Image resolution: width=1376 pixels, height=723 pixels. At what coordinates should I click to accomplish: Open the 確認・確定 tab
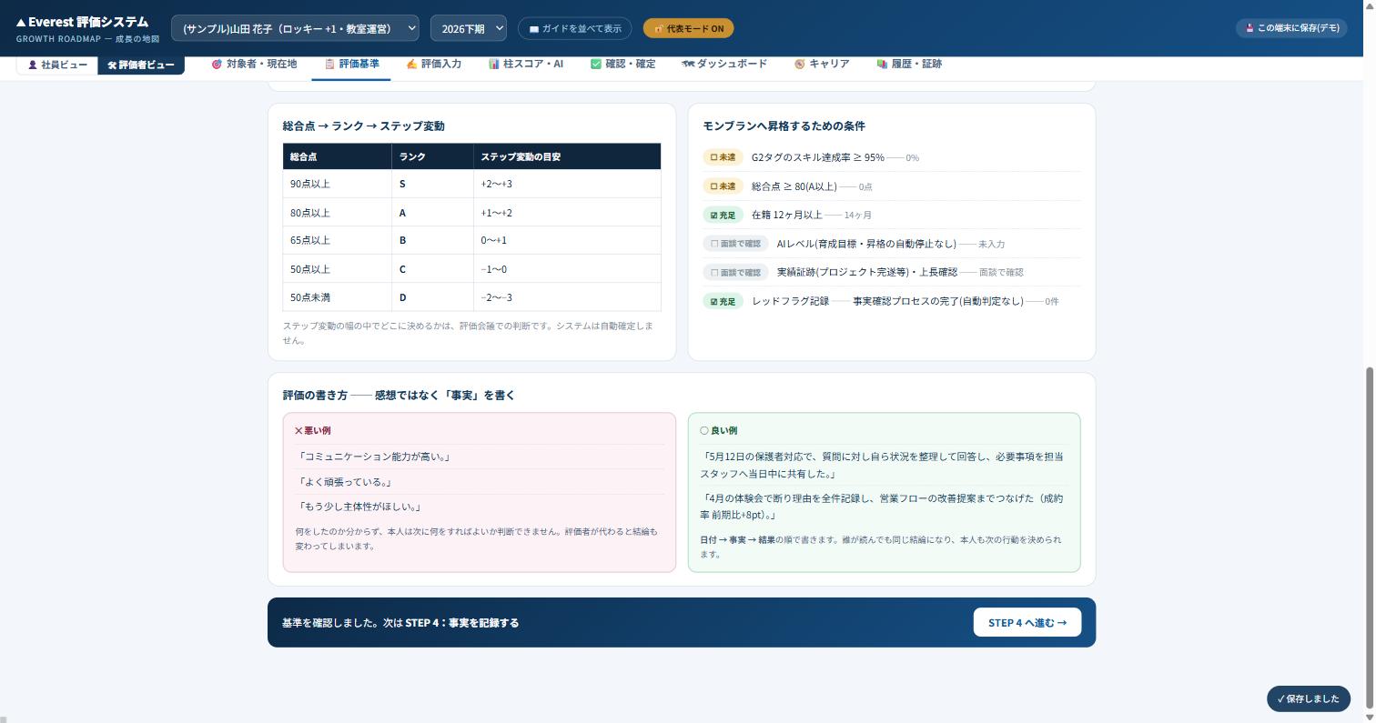622,64
